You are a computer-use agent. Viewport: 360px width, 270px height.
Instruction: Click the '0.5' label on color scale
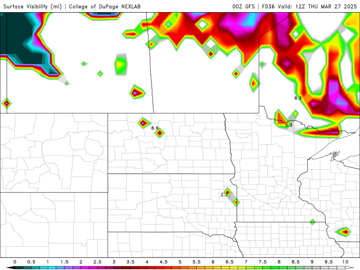click(x=31, y=262)
